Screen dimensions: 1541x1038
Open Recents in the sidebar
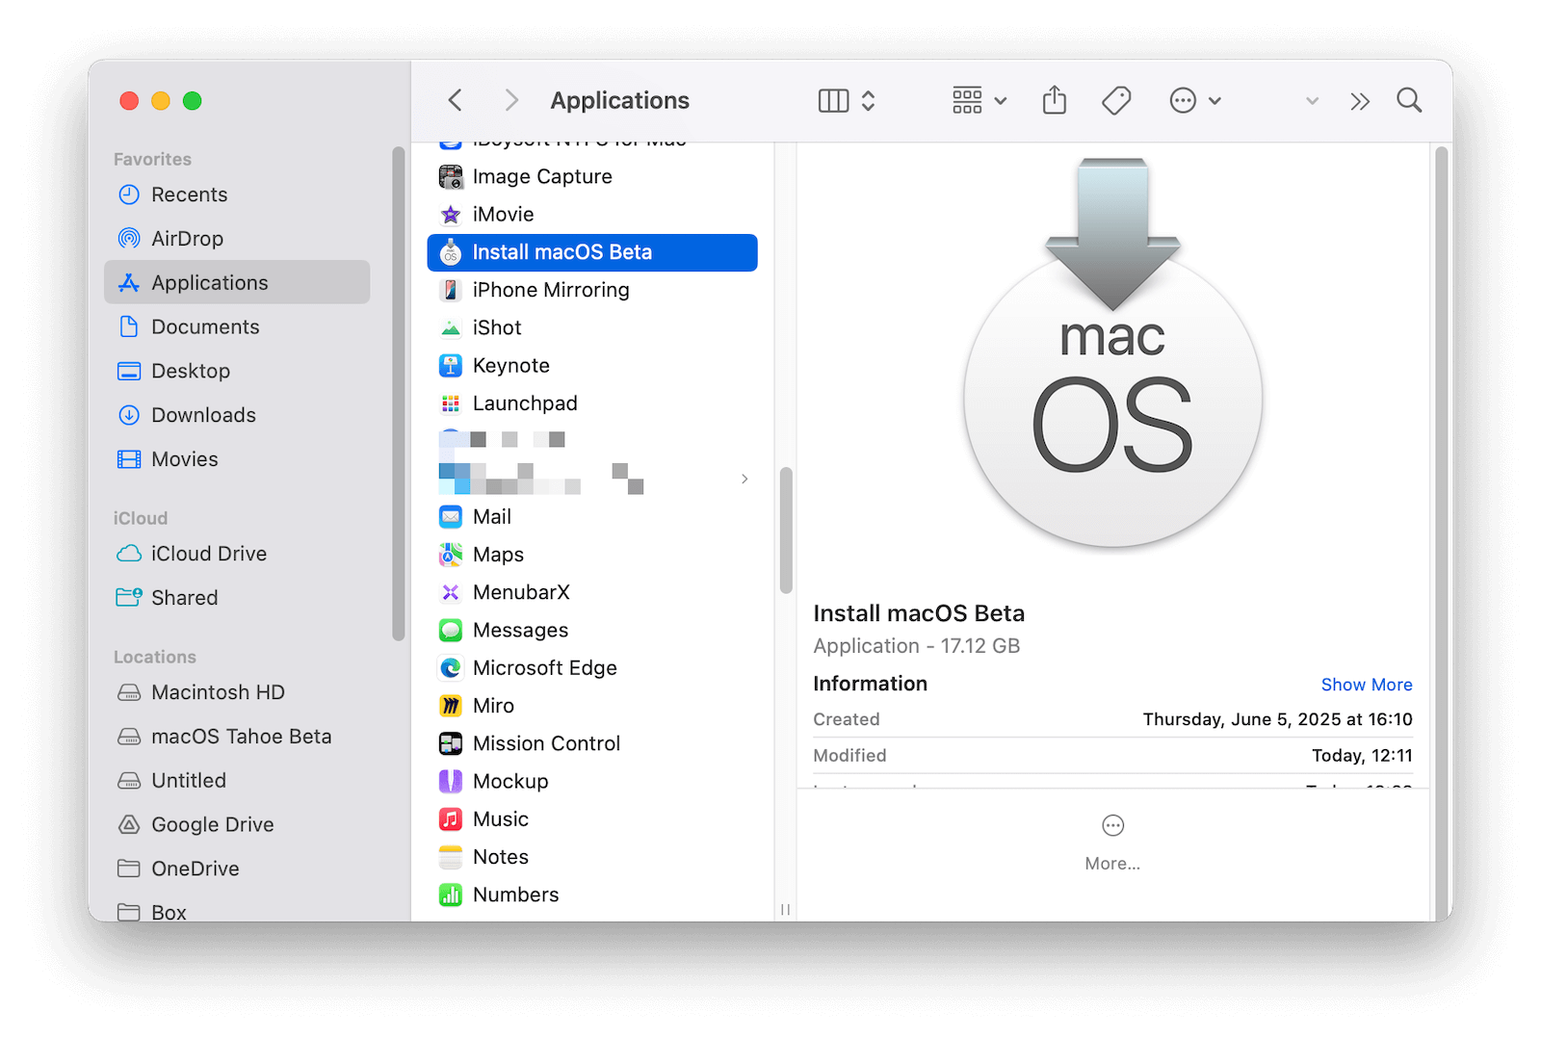point(237,195)
